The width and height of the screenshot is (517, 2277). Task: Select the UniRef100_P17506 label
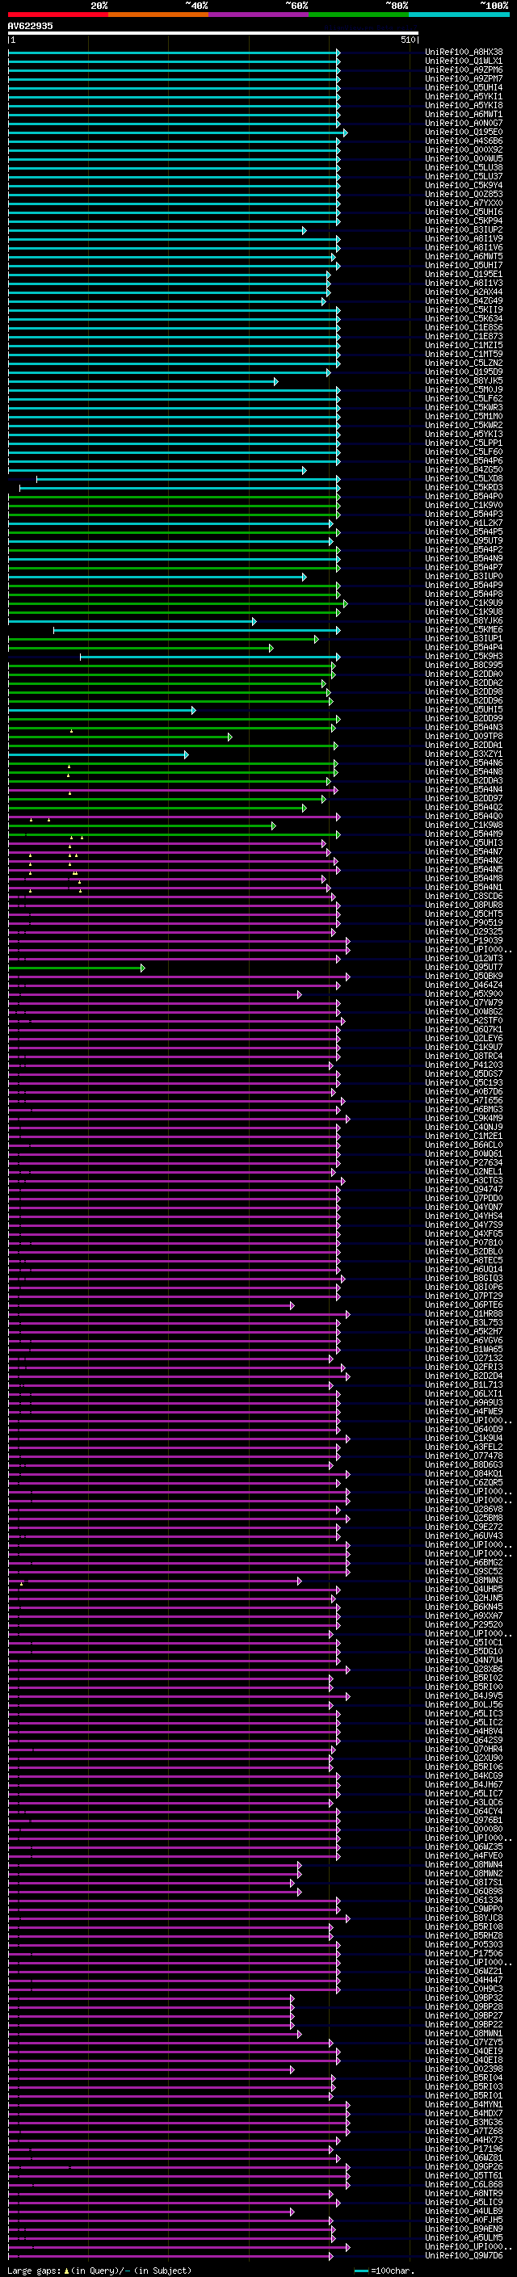464,1955
